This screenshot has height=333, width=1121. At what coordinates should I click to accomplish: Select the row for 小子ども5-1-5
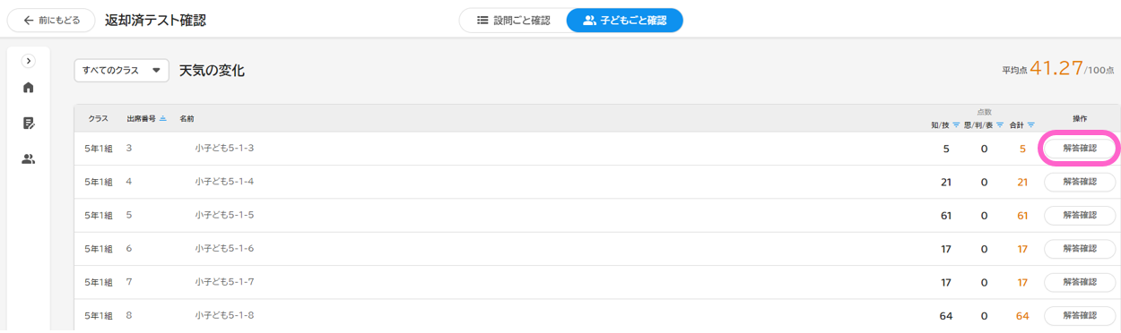pyautogui.click(x=597, y=216)
